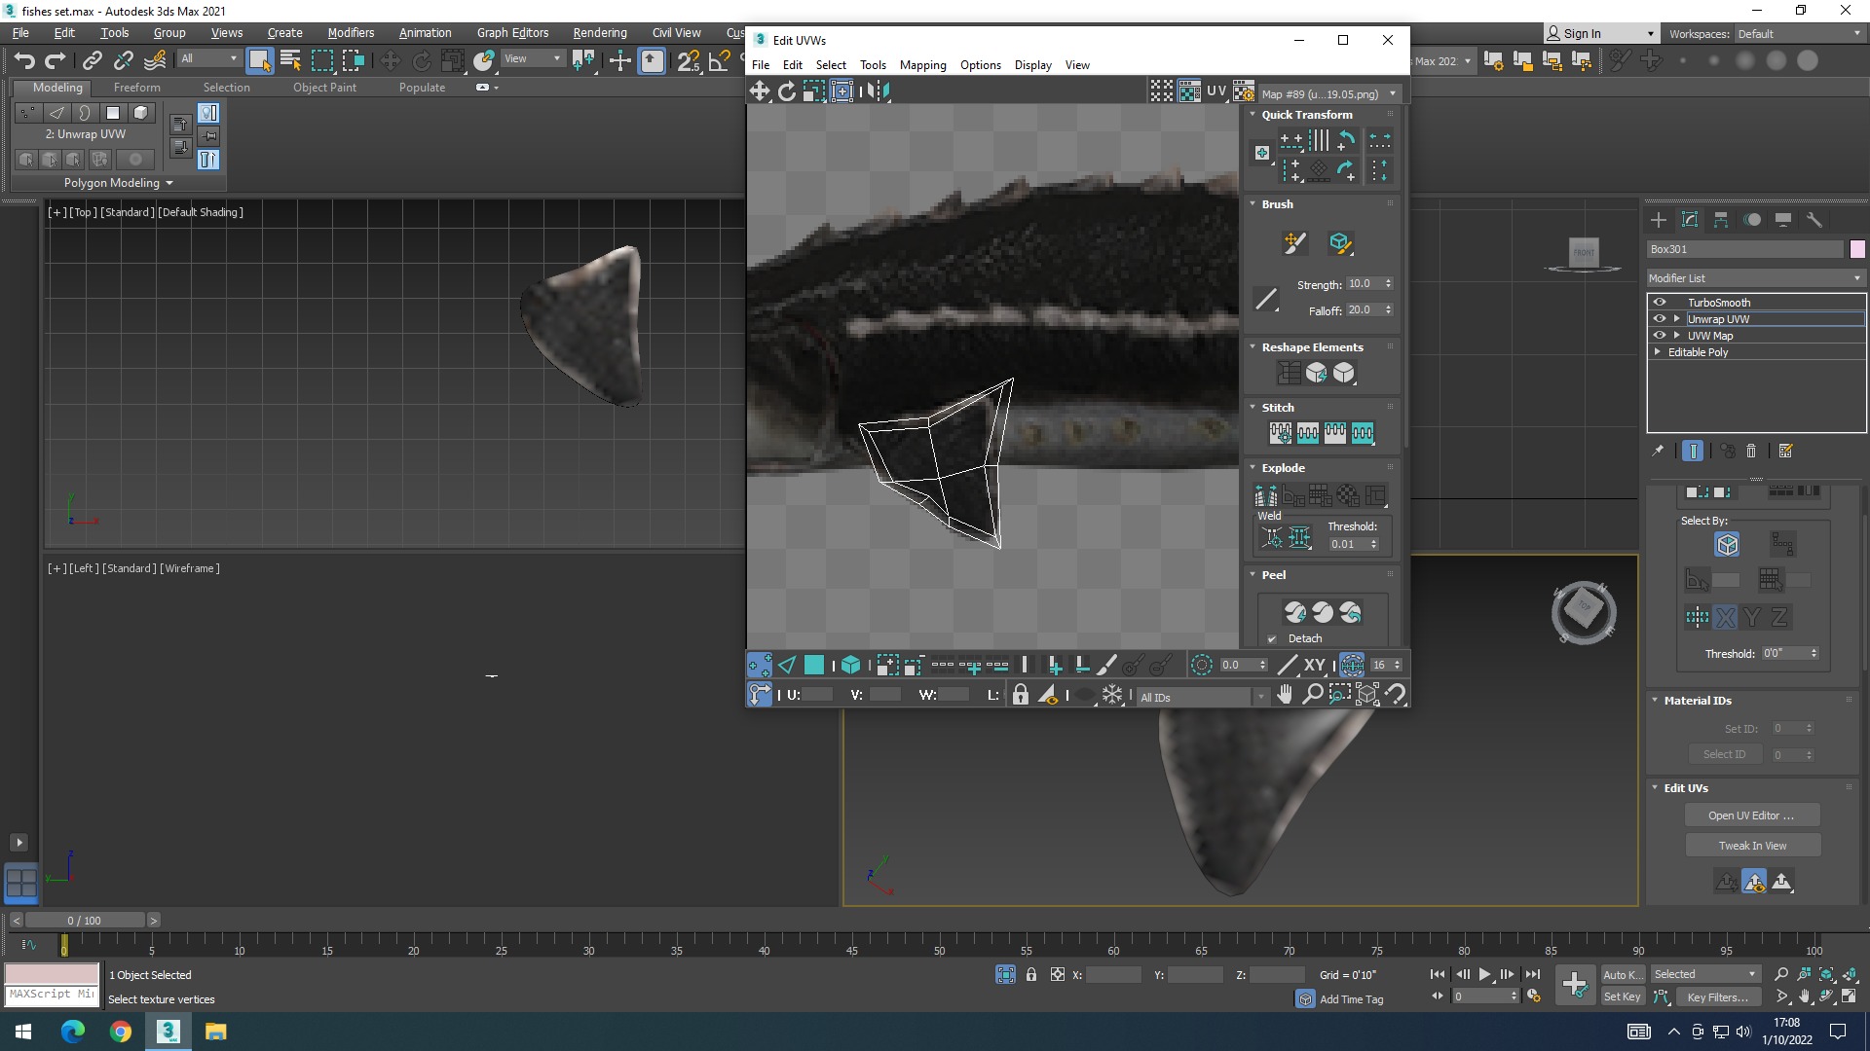Collapse the Material IDs rollout

[1655, 701]
